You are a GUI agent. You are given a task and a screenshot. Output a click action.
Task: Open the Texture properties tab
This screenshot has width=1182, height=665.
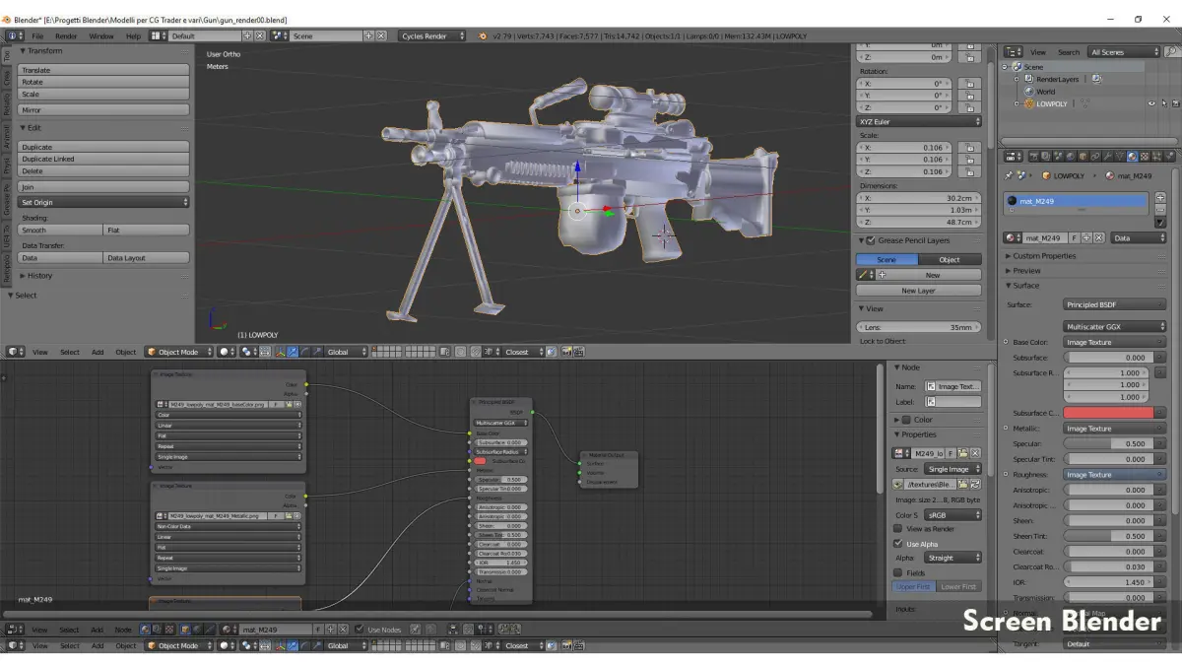pos(1145,156)
